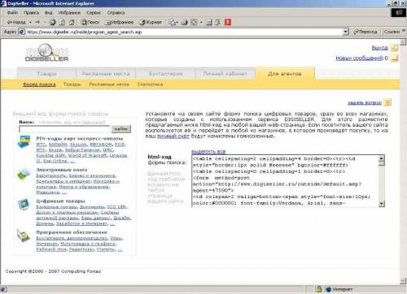Click the new messages envelope icon

pyautogui.click(x=394, y=58)
